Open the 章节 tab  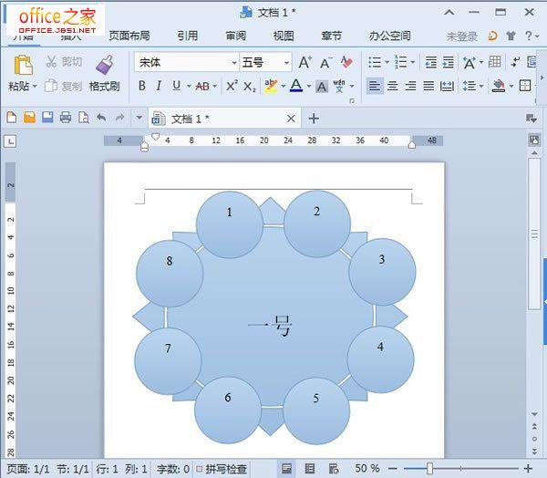332,36
